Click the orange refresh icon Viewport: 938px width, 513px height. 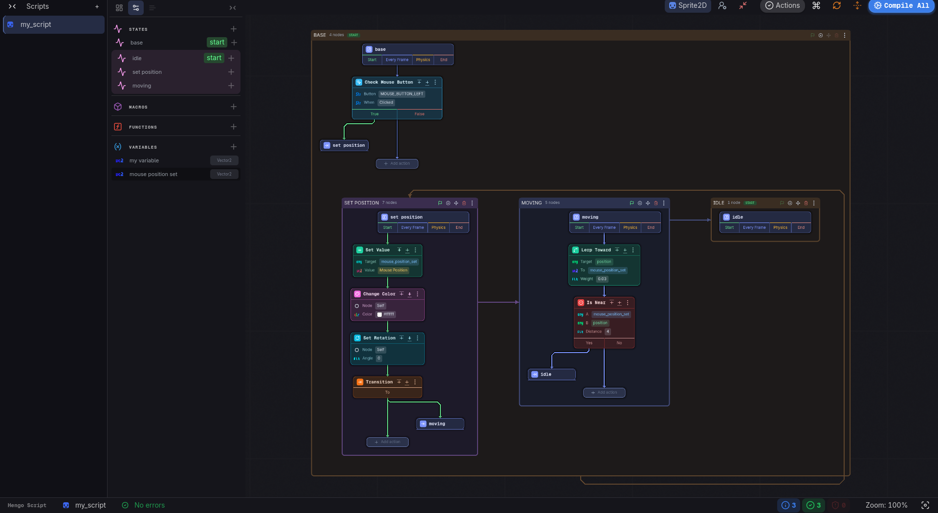[x=837, y=6]
